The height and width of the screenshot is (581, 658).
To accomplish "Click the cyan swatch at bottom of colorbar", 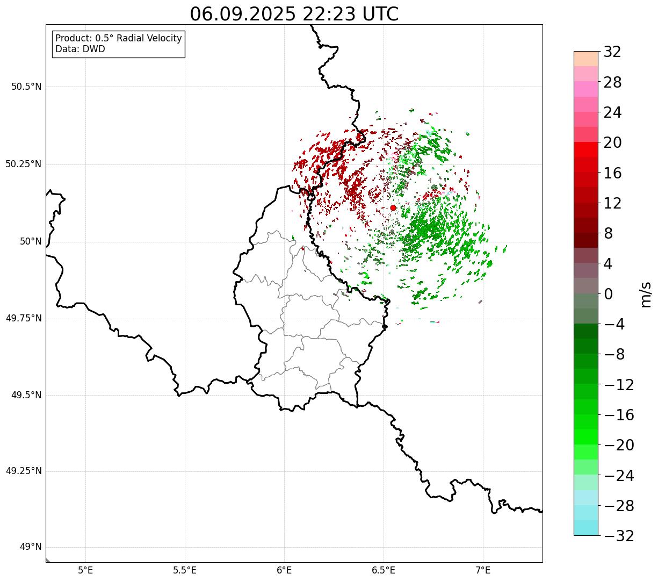I will pos(586,528).
